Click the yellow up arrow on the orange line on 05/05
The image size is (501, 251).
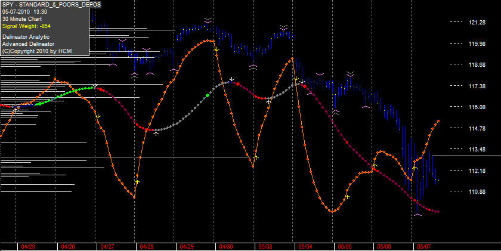pos(347,197)
